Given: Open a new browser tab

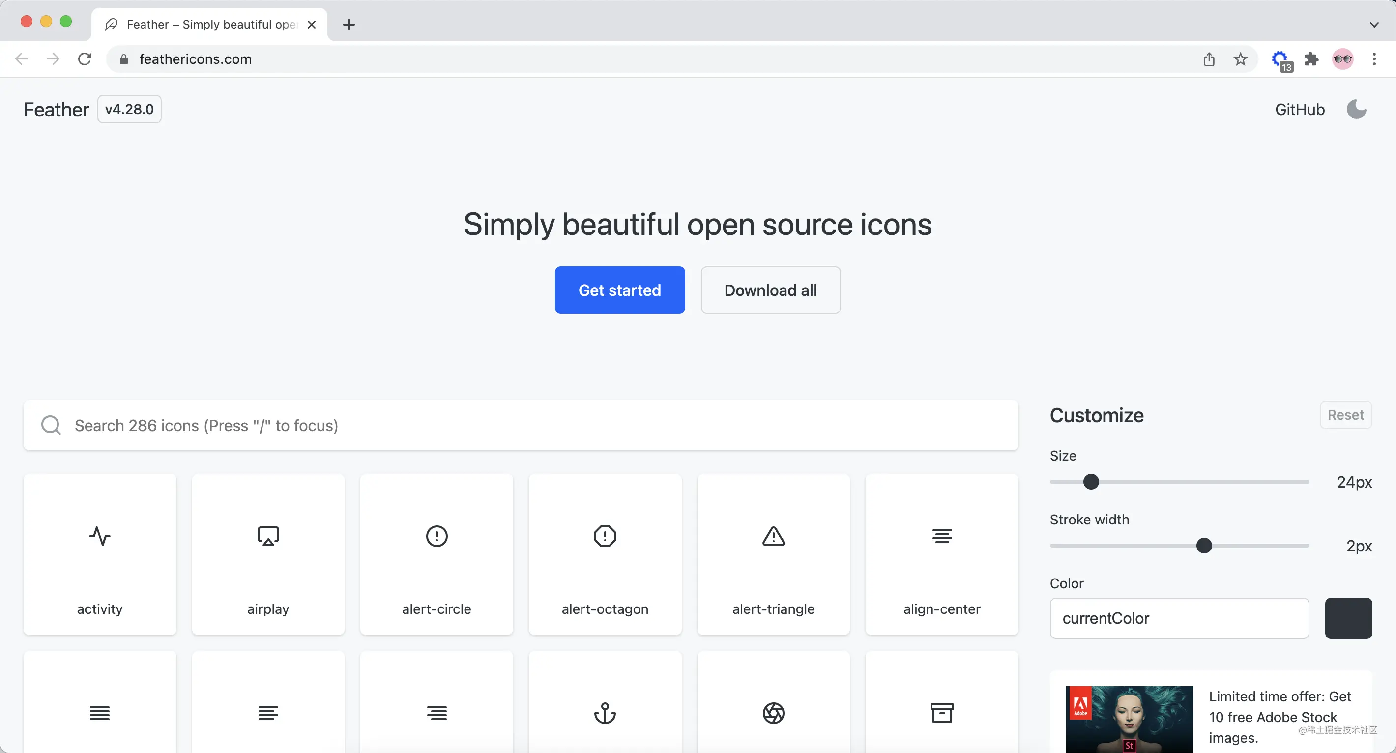Looking at the screenshot, I should tap(349, 25).
